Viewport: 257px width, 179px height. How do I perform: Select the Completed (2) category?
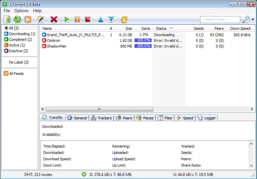(18, 39)
